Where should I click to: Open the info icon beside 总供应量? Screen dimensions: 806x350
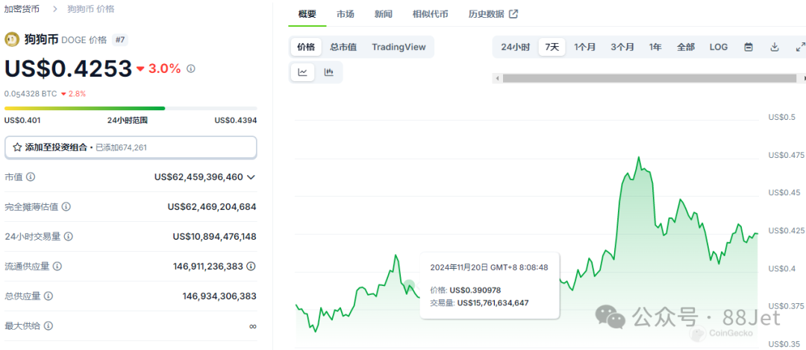point(49,296)
